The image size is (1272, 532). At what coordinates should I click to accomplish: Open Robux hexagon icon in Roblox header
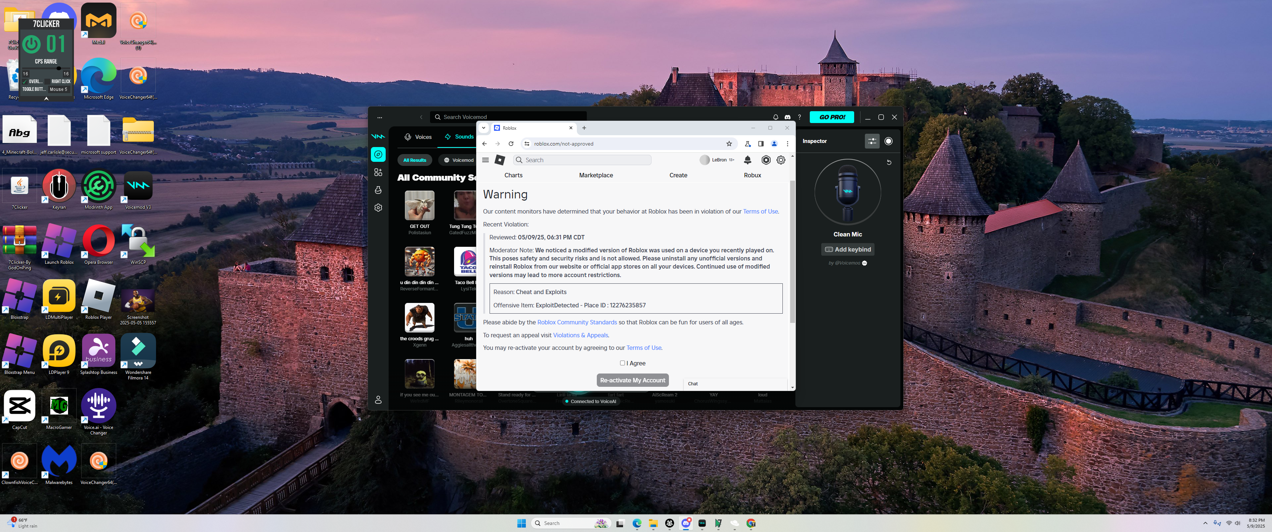[x=765, y=160]
